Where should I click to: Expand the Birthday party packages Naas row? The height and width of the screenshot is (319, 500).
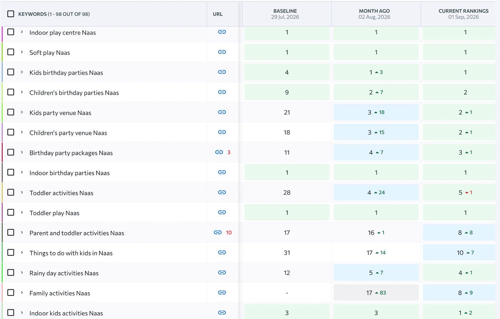pos(22,152)
